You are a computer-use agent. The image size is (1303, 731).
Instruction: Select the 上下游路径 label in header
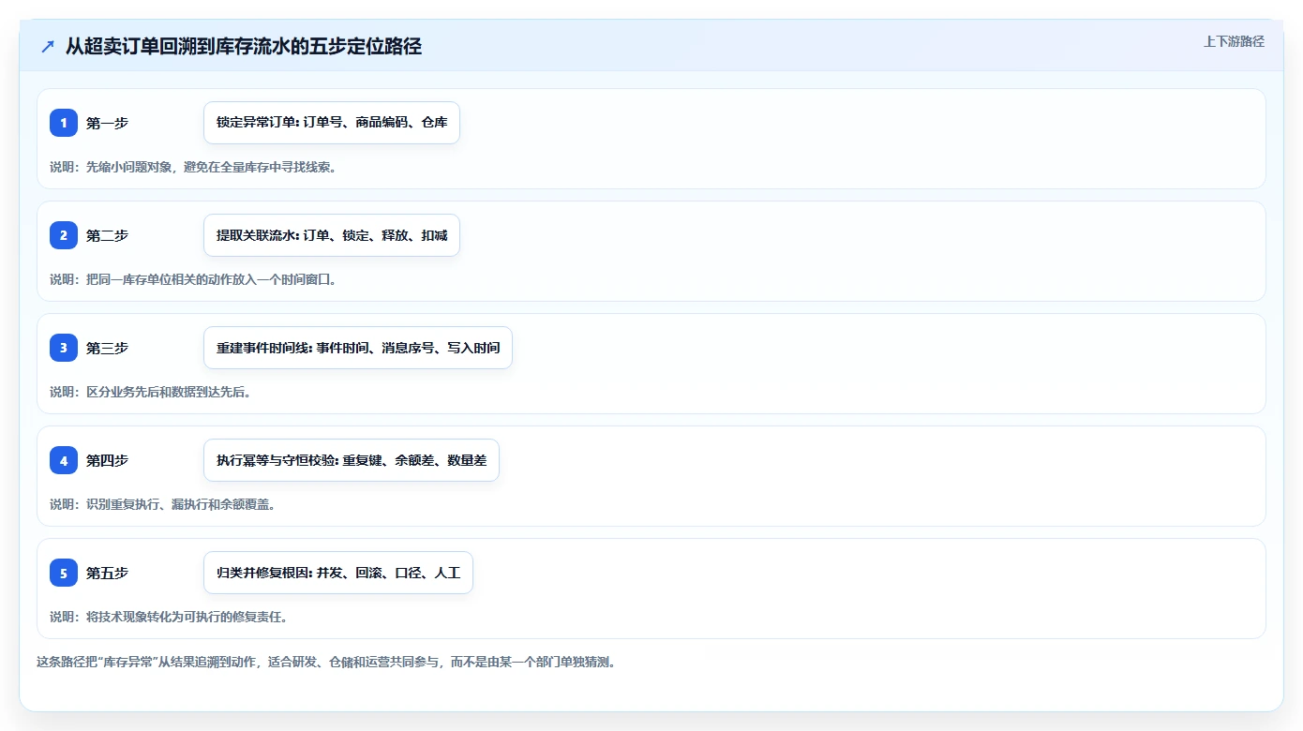1234,41
